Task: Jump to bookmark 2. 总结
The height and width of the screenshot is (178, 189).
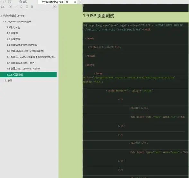Action: coord(8,81)
